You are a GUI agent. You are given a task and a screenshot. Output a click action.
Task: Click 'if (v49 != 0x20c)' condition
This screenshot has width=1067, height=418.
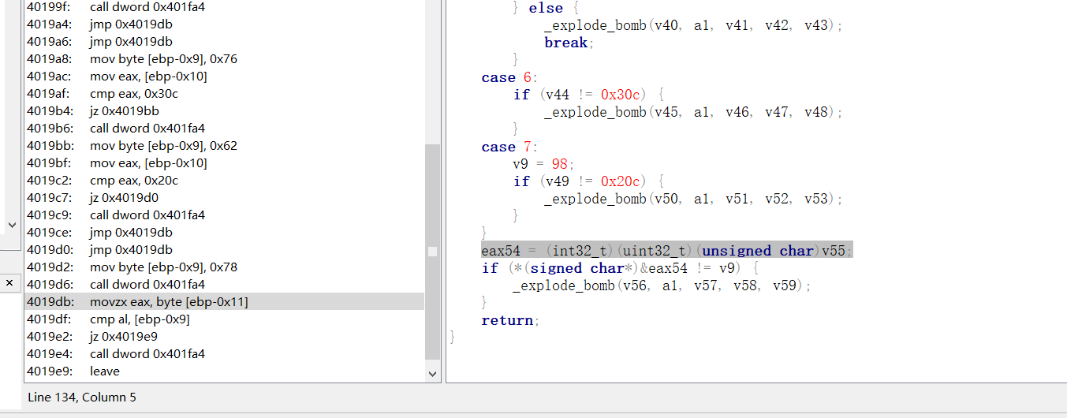[589, 181]
